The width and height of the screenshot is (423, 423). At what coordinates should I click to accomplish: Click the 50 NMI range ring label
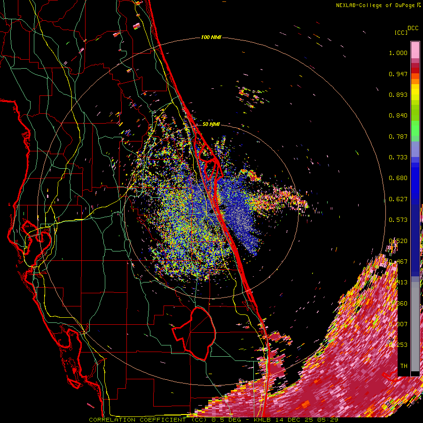click(211, 124)
